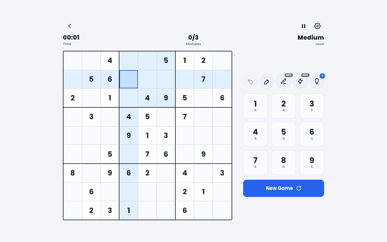Toggle the lightning fast mode
Screen dimensions: 387x242
click(300, 81)
